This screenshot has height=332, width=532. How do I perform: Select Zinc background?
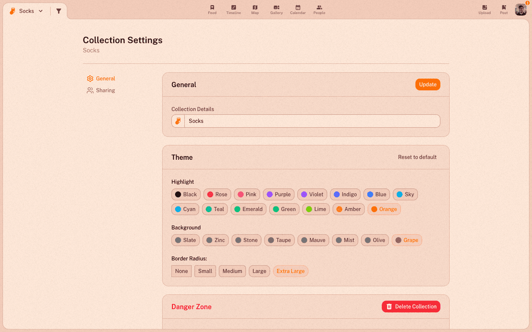[216, 240]
